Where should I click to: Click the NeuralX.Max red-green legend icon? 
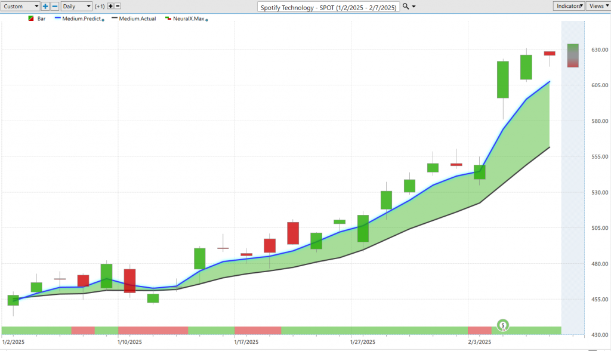pyautogui.click(x=168, y=19)
